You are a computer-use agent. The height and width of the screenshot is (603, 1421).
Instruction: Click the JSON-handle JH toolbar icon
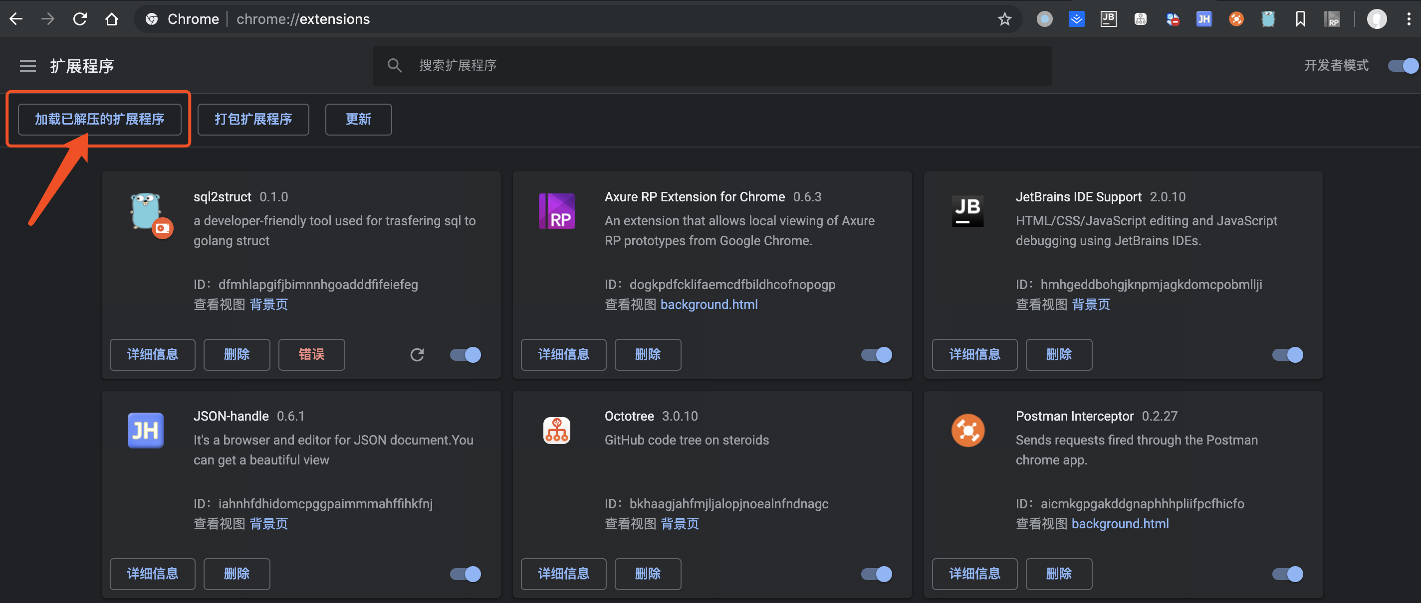point(1203,19)
